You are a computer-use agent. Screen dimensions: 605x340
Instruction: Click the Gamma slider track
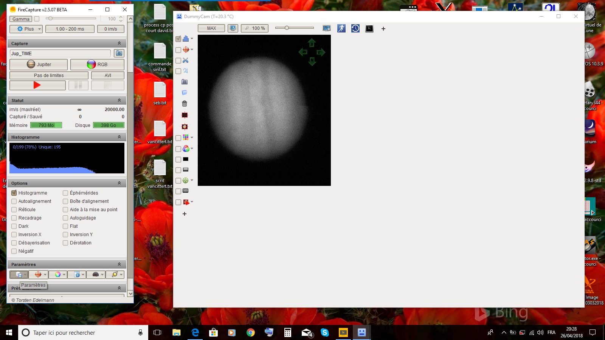coord(71,19)
